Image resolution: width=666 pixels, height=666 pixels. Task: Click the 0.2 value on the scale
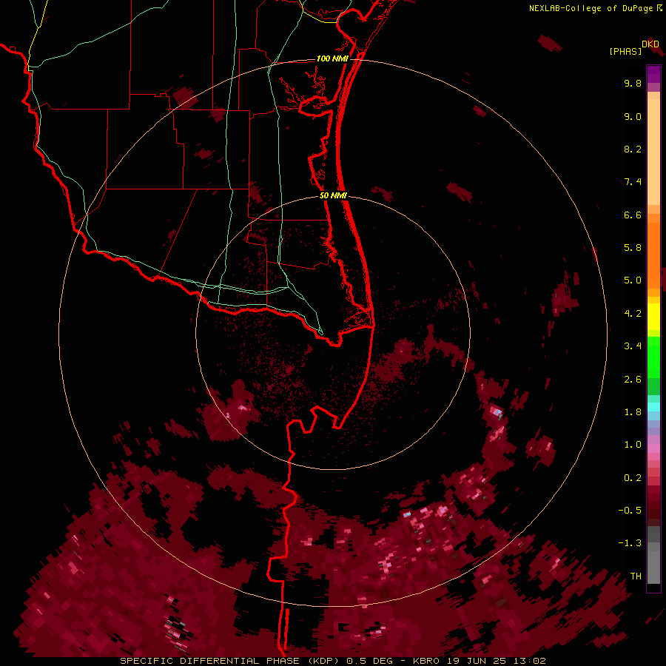point(633,478)
